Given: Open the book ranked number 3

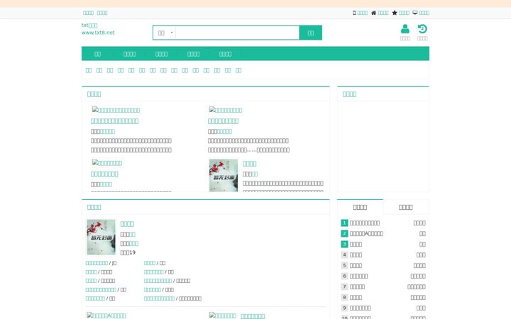Looking at the screenshot, I should [x=356, y=245].
